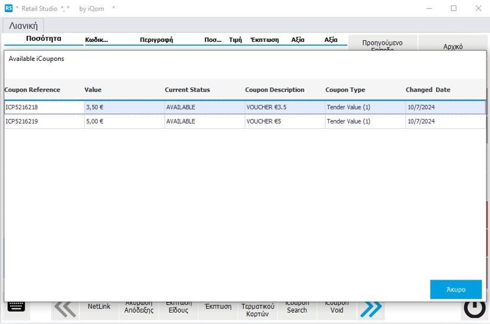Click the Changed Date column header
Viewport: 490px width, 324px height.
[427, 90]
